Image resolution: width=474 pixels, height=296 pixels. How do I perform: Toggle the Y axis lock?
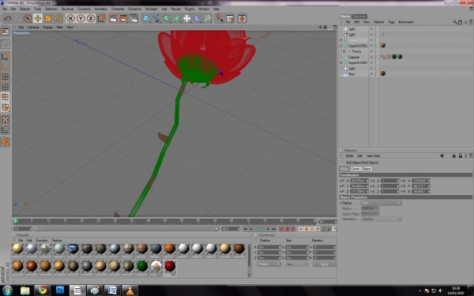(81, 18)
